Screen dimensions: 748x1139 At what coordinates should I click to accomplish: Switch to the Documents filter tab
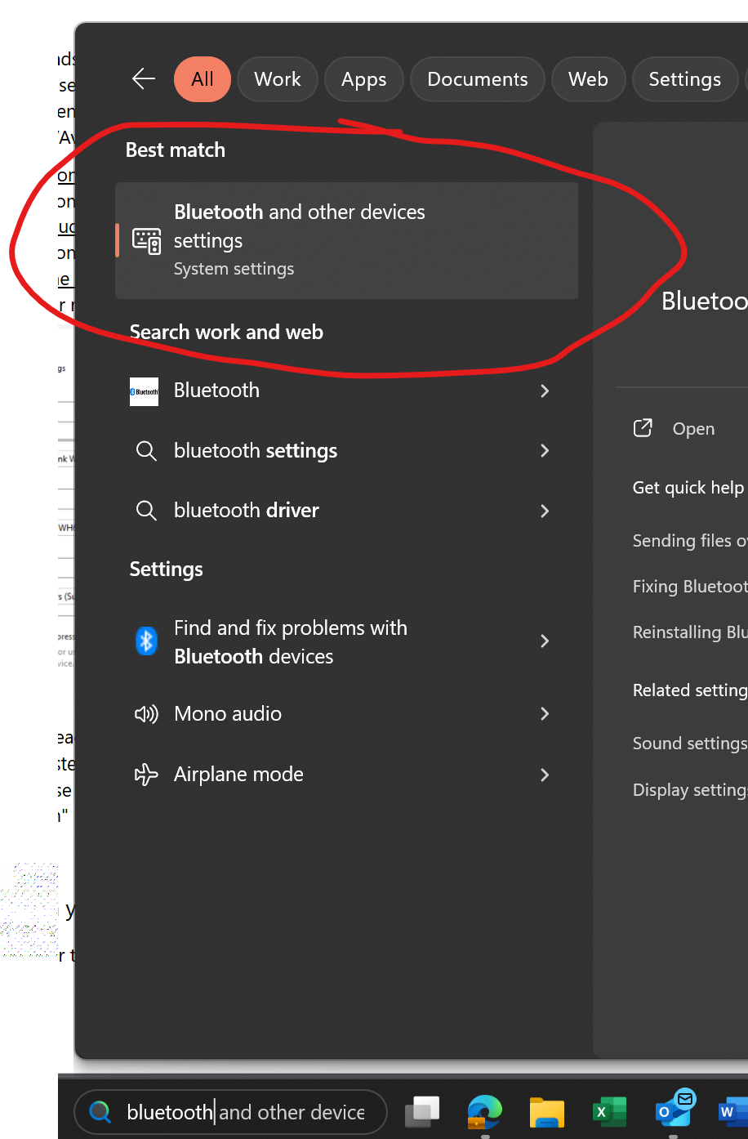click(478, 79)
